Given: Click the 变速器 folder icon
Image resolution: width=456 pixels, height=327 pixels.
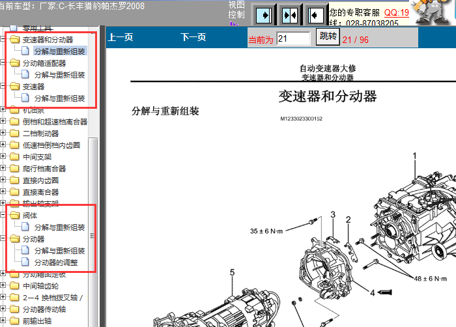Looking at the screenshot, I should (x=14, y=86).
